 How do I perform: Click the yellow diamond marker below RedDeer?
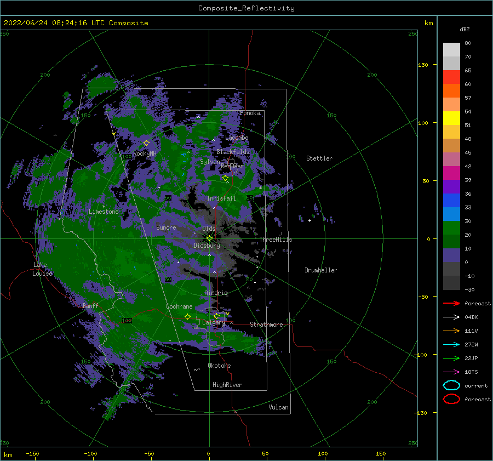225,178
